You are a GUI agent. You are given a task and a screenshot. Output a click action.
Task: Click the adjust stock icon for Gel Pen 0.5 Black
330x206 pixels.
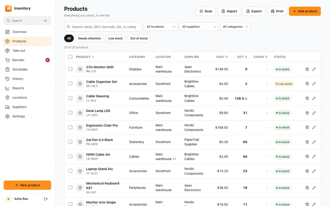click(x=307, y=142)
